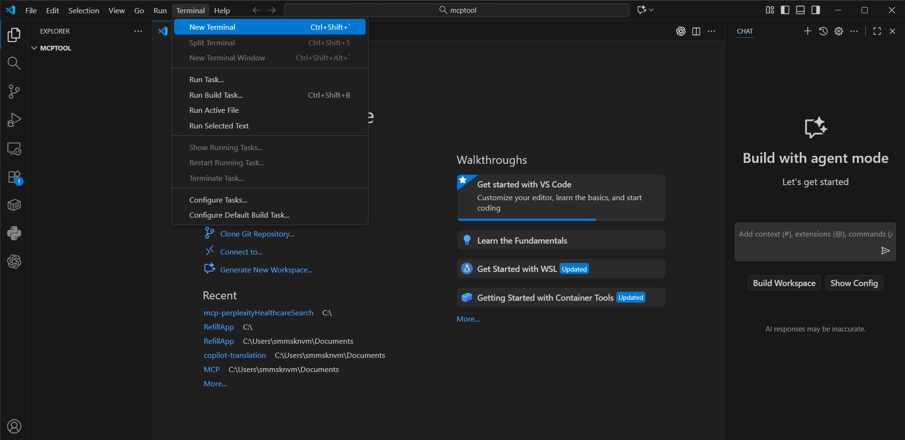Image resolution: width=905 pixels, height=440 pixels.
Task: Open the Search view in activity bar
Action: pyautogui.click(x=14, y=63)
